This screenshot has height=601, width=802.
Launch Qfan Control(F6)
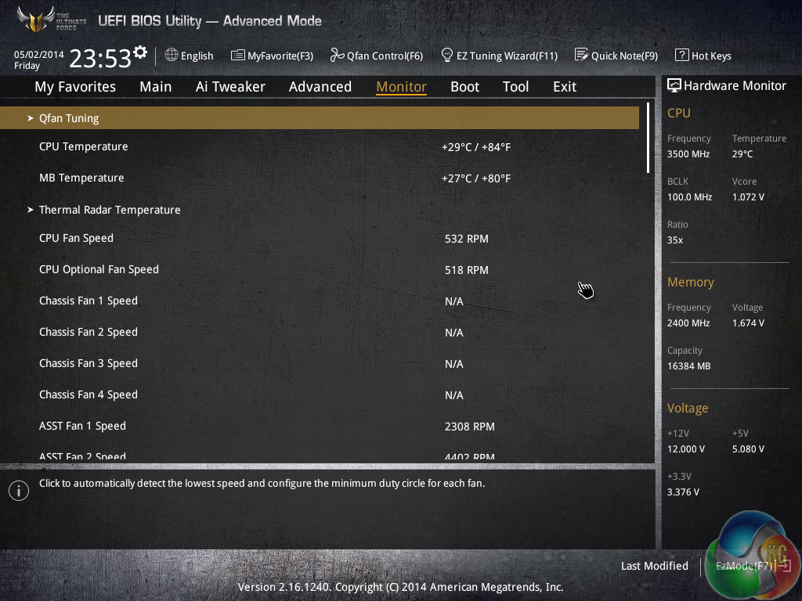[x=377, y=56]
